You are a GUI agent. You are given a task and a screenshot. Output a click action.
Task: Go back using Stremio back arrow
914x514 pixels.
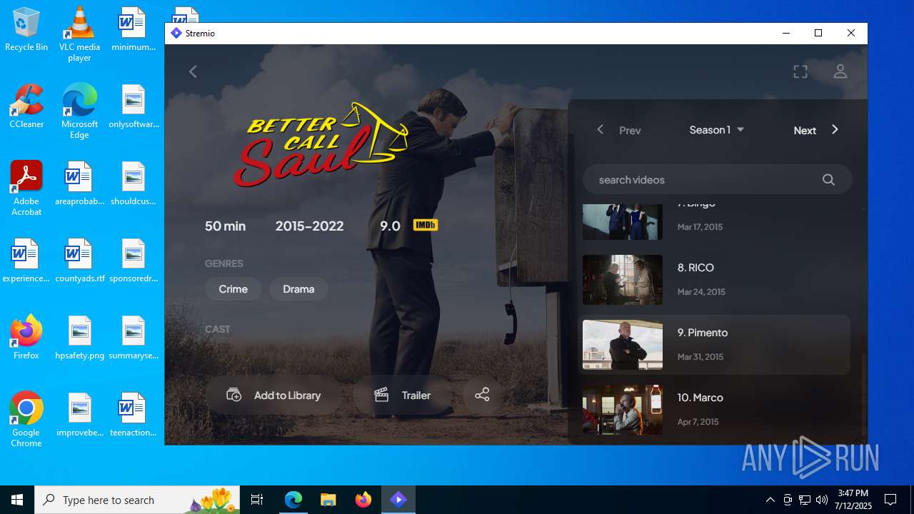tap(193, 71)
